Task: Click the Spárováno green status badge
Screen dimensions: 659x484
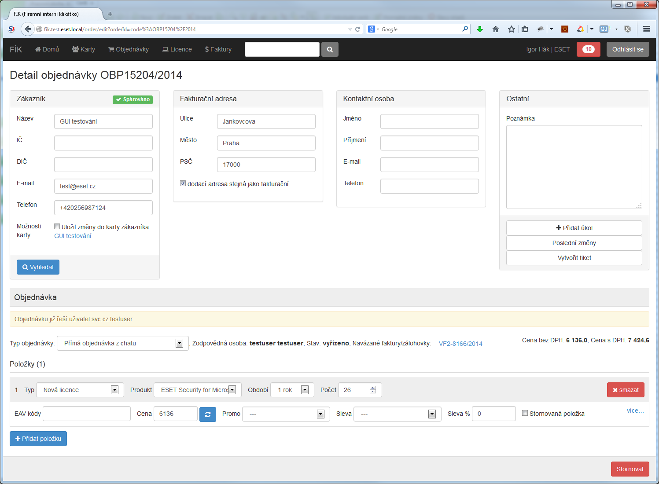Action: 133,99
